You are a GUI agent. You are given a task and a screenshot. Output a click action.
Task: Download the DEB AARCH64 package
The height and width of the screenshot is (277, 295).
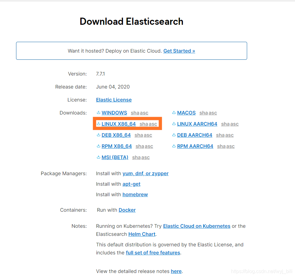[x=195, y=135]
